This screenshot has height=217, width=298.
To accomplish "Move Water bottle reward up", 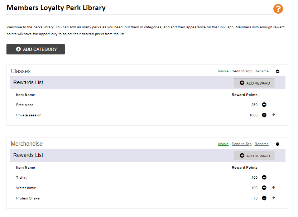I will point(274,188).
